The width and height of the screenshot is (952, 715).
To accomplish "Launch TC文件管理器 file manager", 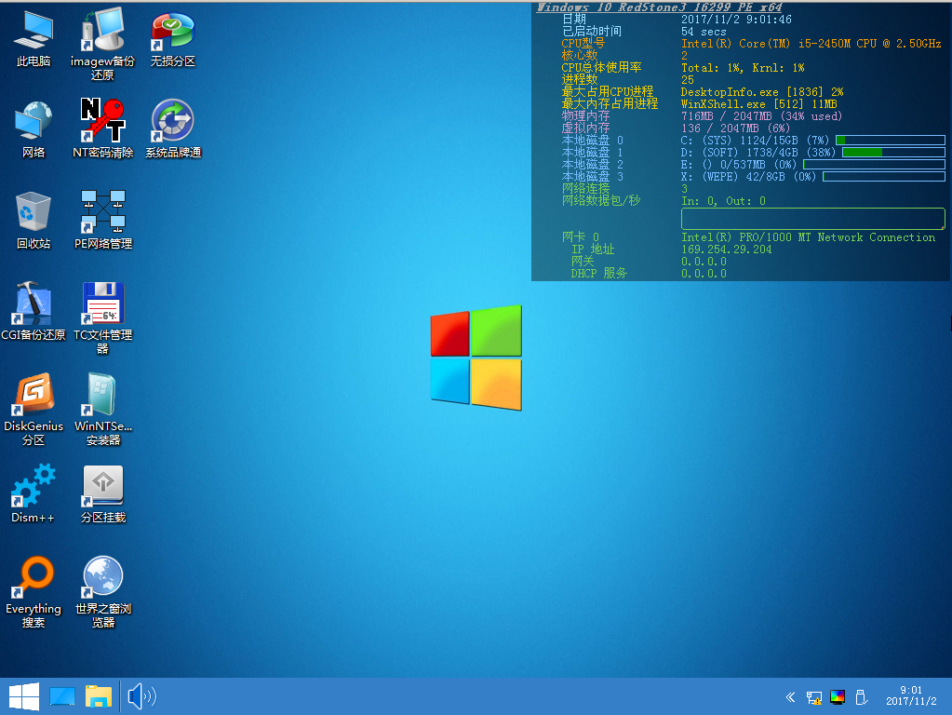I will pyautogui.click(x=102, y=317).
